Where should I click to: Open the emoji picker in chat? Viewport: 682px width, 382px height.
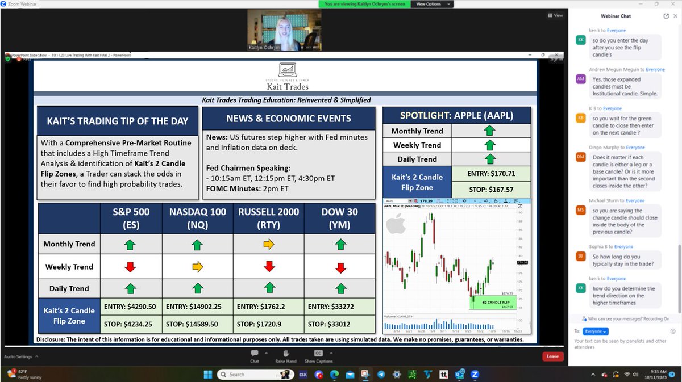(x=673, y=331)
